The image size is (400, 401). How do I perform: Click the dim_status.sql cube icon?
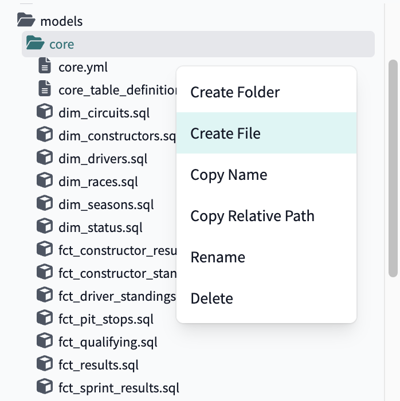45,226
